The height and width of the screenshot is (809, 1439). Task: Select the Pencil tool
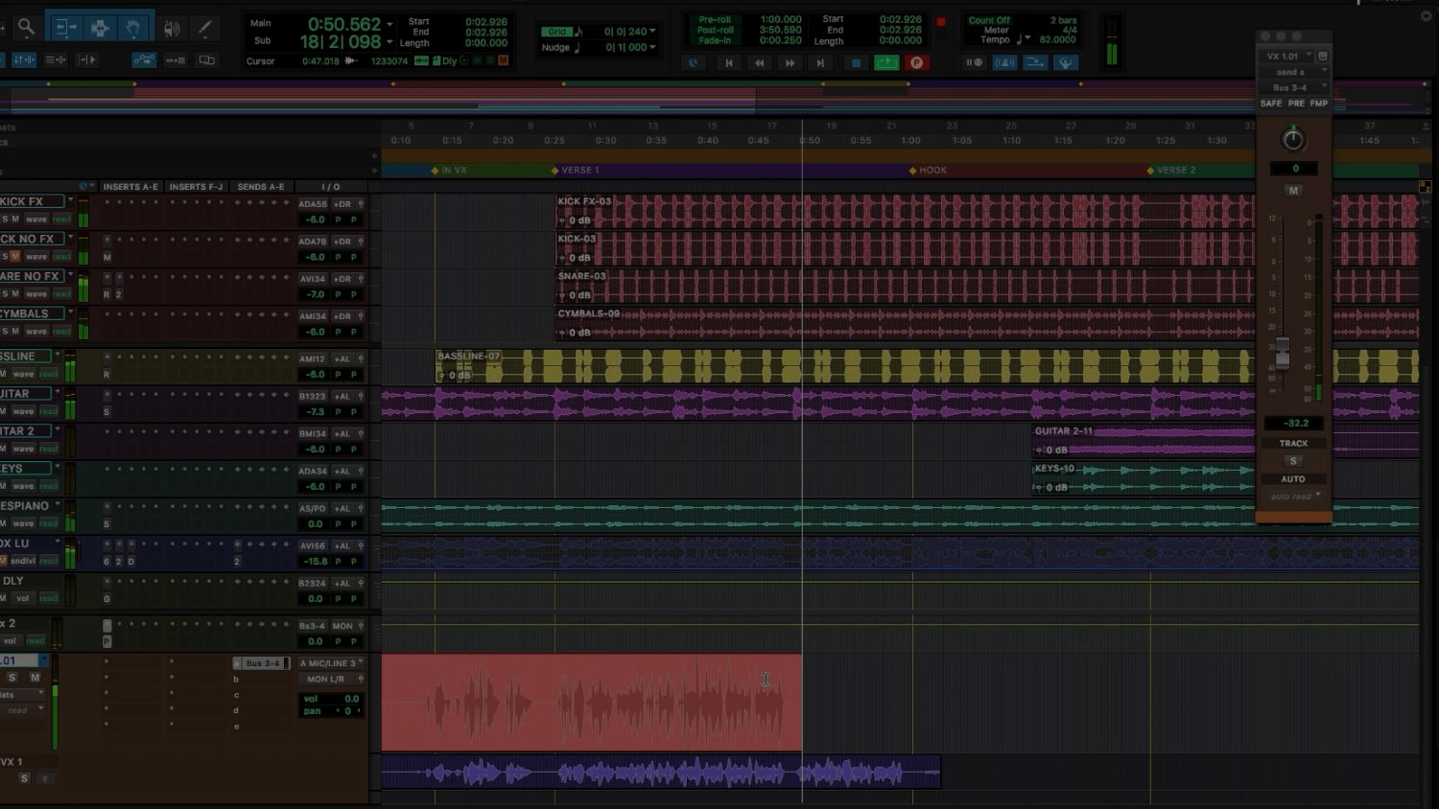pyautogui.click(x=204, y=28)
